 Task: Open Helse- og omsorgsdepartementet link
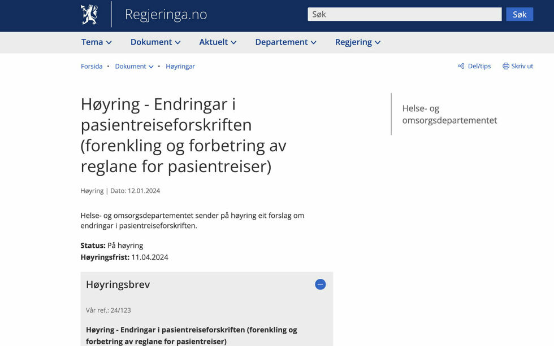[x=449, y=114]
